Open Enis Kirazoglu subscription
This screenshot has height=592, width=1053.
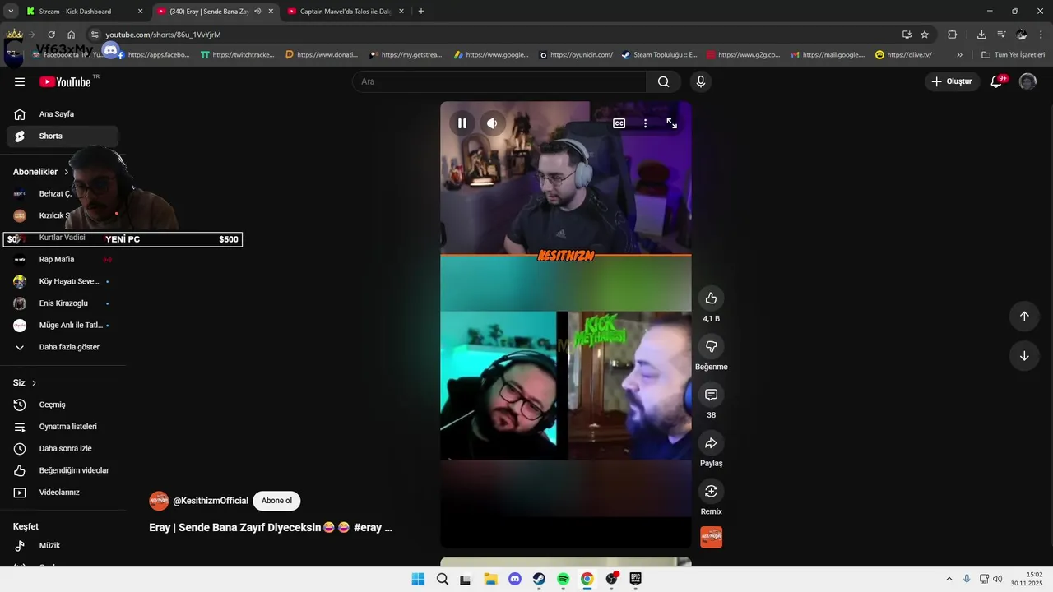(63, 303)
